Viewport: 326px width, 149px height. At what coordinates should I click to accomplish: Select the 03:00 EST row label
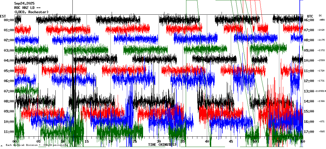(x=9, y=51)
